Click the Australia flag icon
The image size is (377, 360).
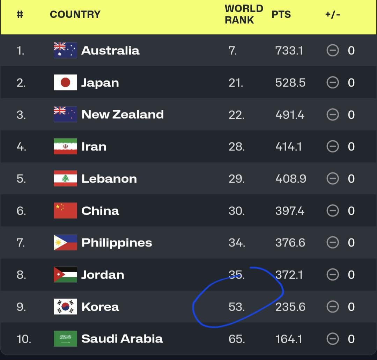coord(65,51)
